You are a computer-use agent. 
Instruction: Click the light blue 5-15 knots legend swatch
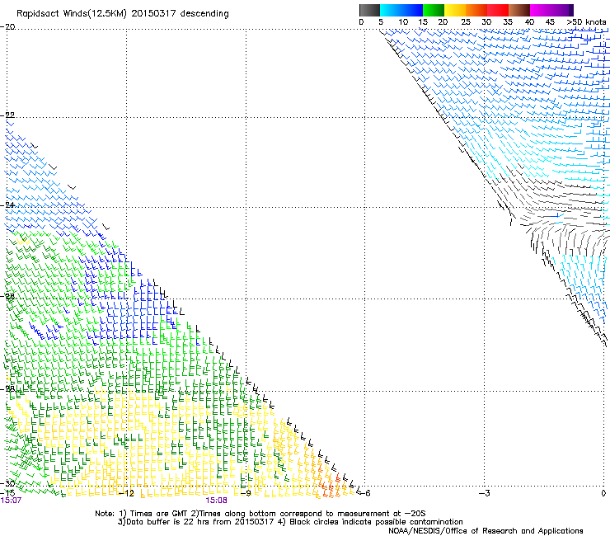point(401,10)
